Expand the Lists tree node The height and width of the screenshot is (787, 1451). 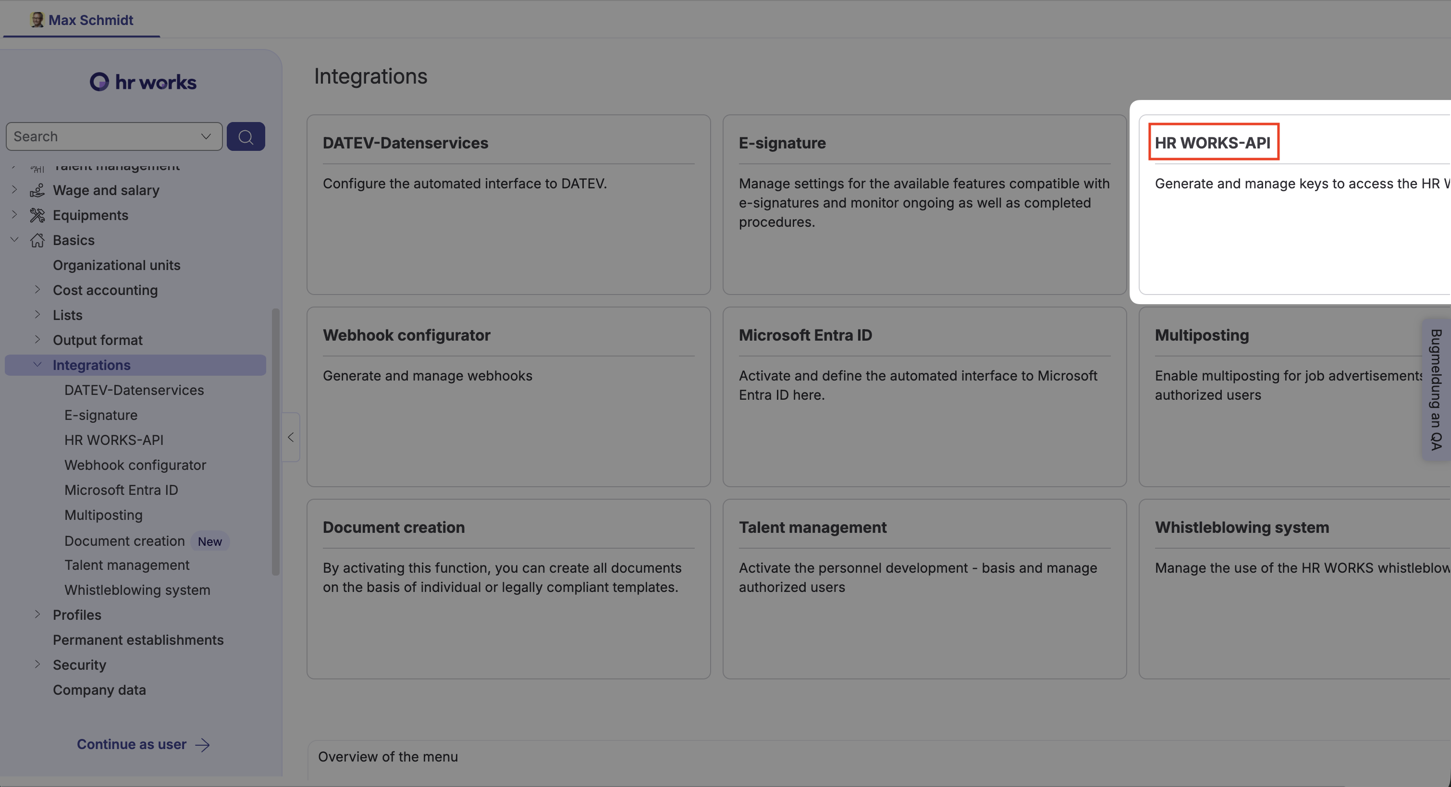38,314
